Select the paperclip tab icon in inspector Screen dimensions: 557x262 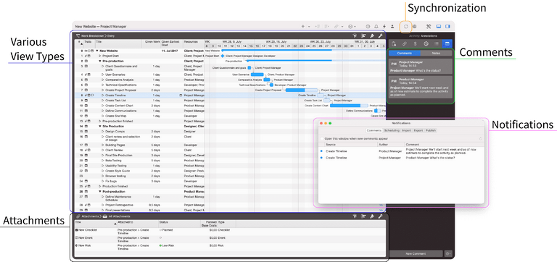(x=404, y=43)
